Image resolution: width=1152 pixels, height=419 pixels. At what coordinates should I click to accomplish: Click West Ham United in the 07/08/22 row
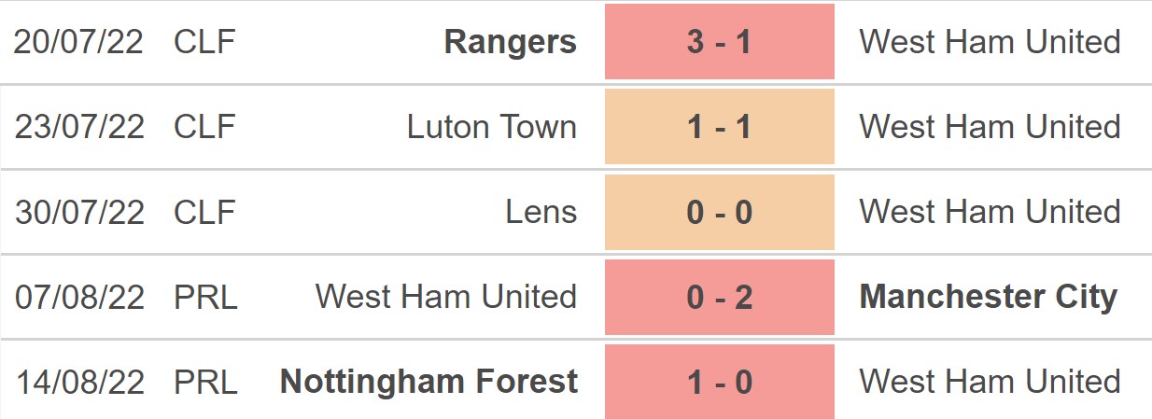[x=445, y=297]
